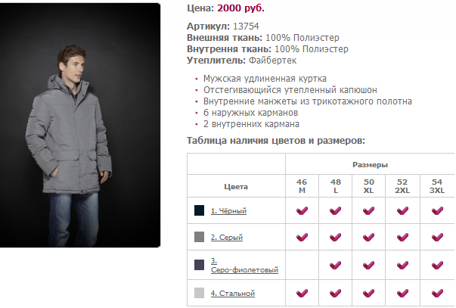Image resolution: width=456 pixels, height=308 pixels.
Task: Click the '48 L' size column header
Action: click(x=336, y=186)
